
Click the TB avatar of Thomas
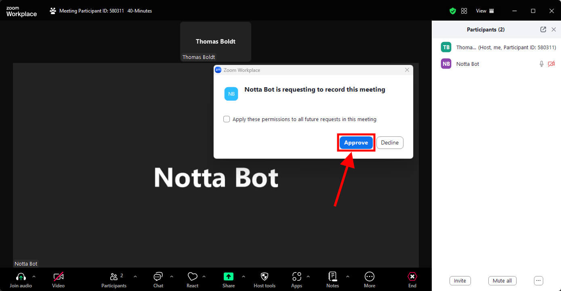click(446, 47)
